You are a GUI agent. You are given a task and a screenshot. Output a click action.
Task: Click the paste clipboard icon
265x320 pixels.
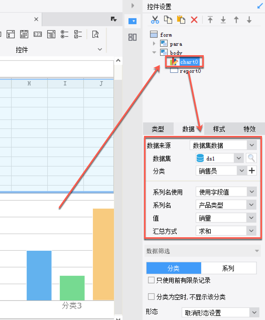(x=181, y=20)
